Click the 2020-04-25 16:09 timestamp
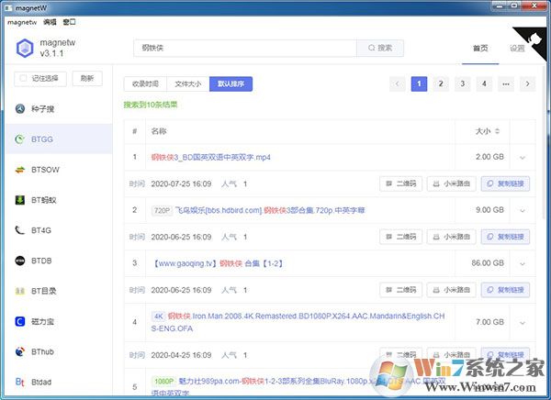This screenshot has height=400, width=551. click(181, 355)
